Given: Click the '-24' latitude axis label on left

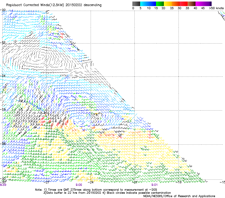Looking at the screenshot, I should (3, 76).
